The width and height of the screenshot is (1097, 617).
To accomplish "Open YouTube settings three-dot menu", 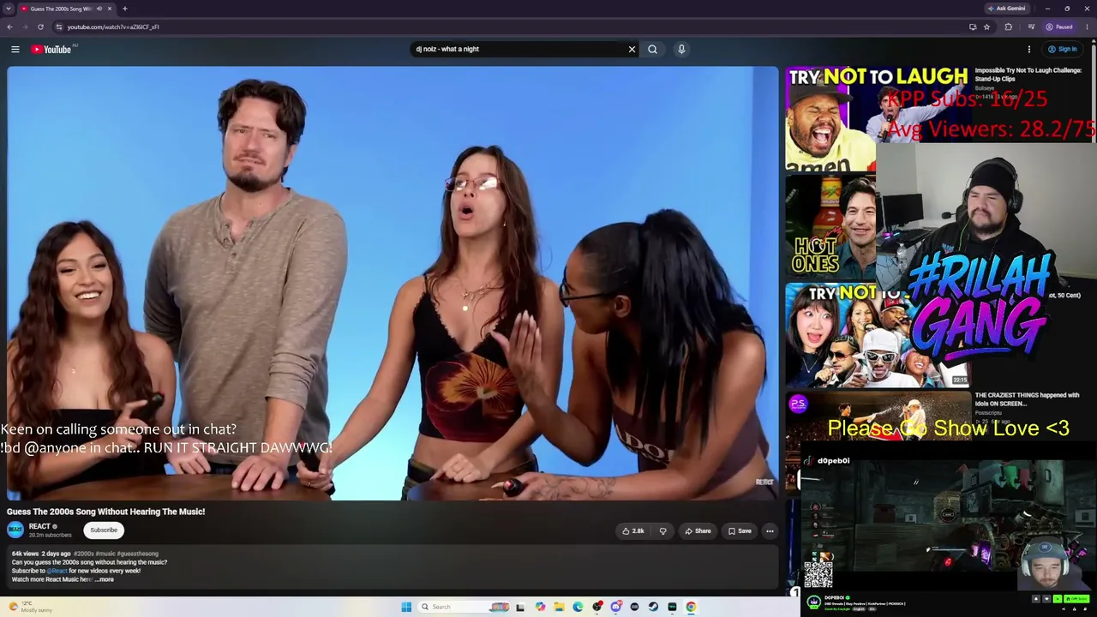I will tap(1029, 50).
